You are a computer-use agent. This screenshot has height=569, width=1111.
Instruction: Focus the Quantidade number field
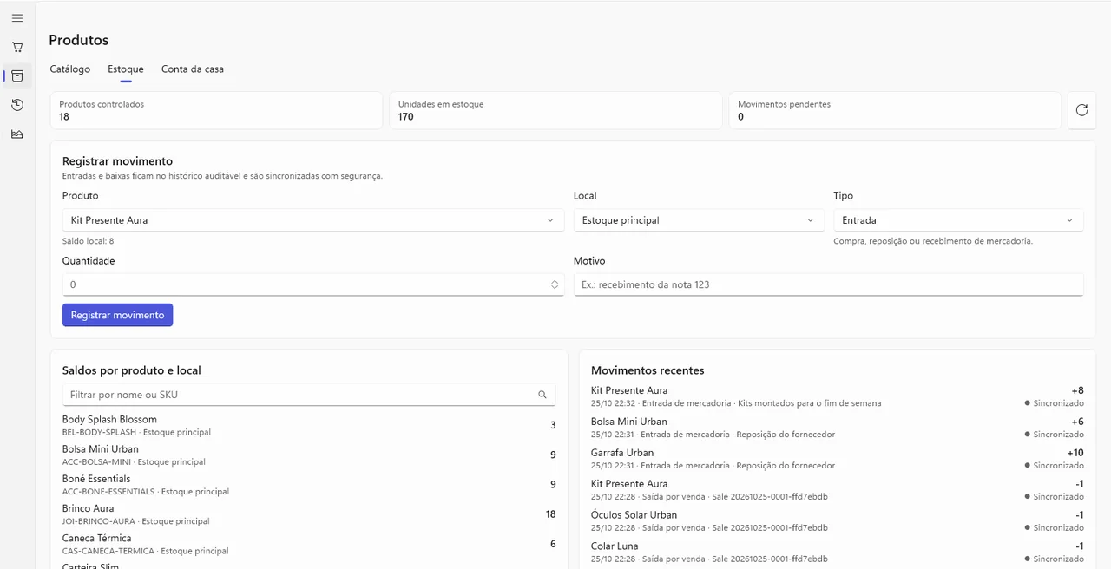click(x=312, y=284)
